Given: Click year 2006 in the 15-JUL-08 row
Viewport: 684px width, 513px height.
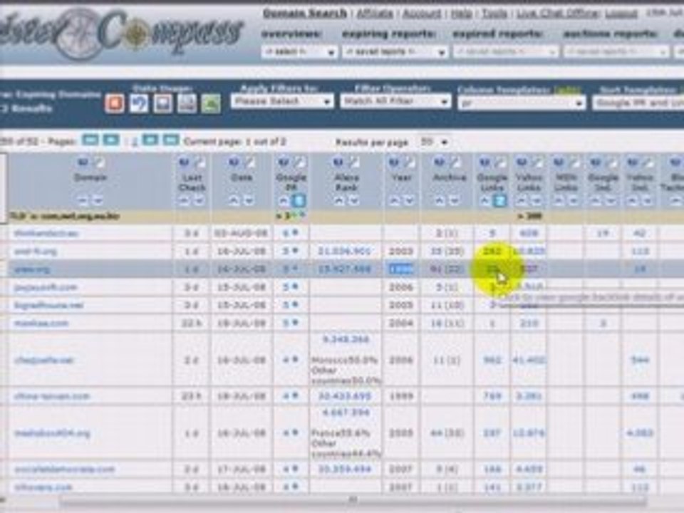Looking at the screenshot, I should point(401,287).
